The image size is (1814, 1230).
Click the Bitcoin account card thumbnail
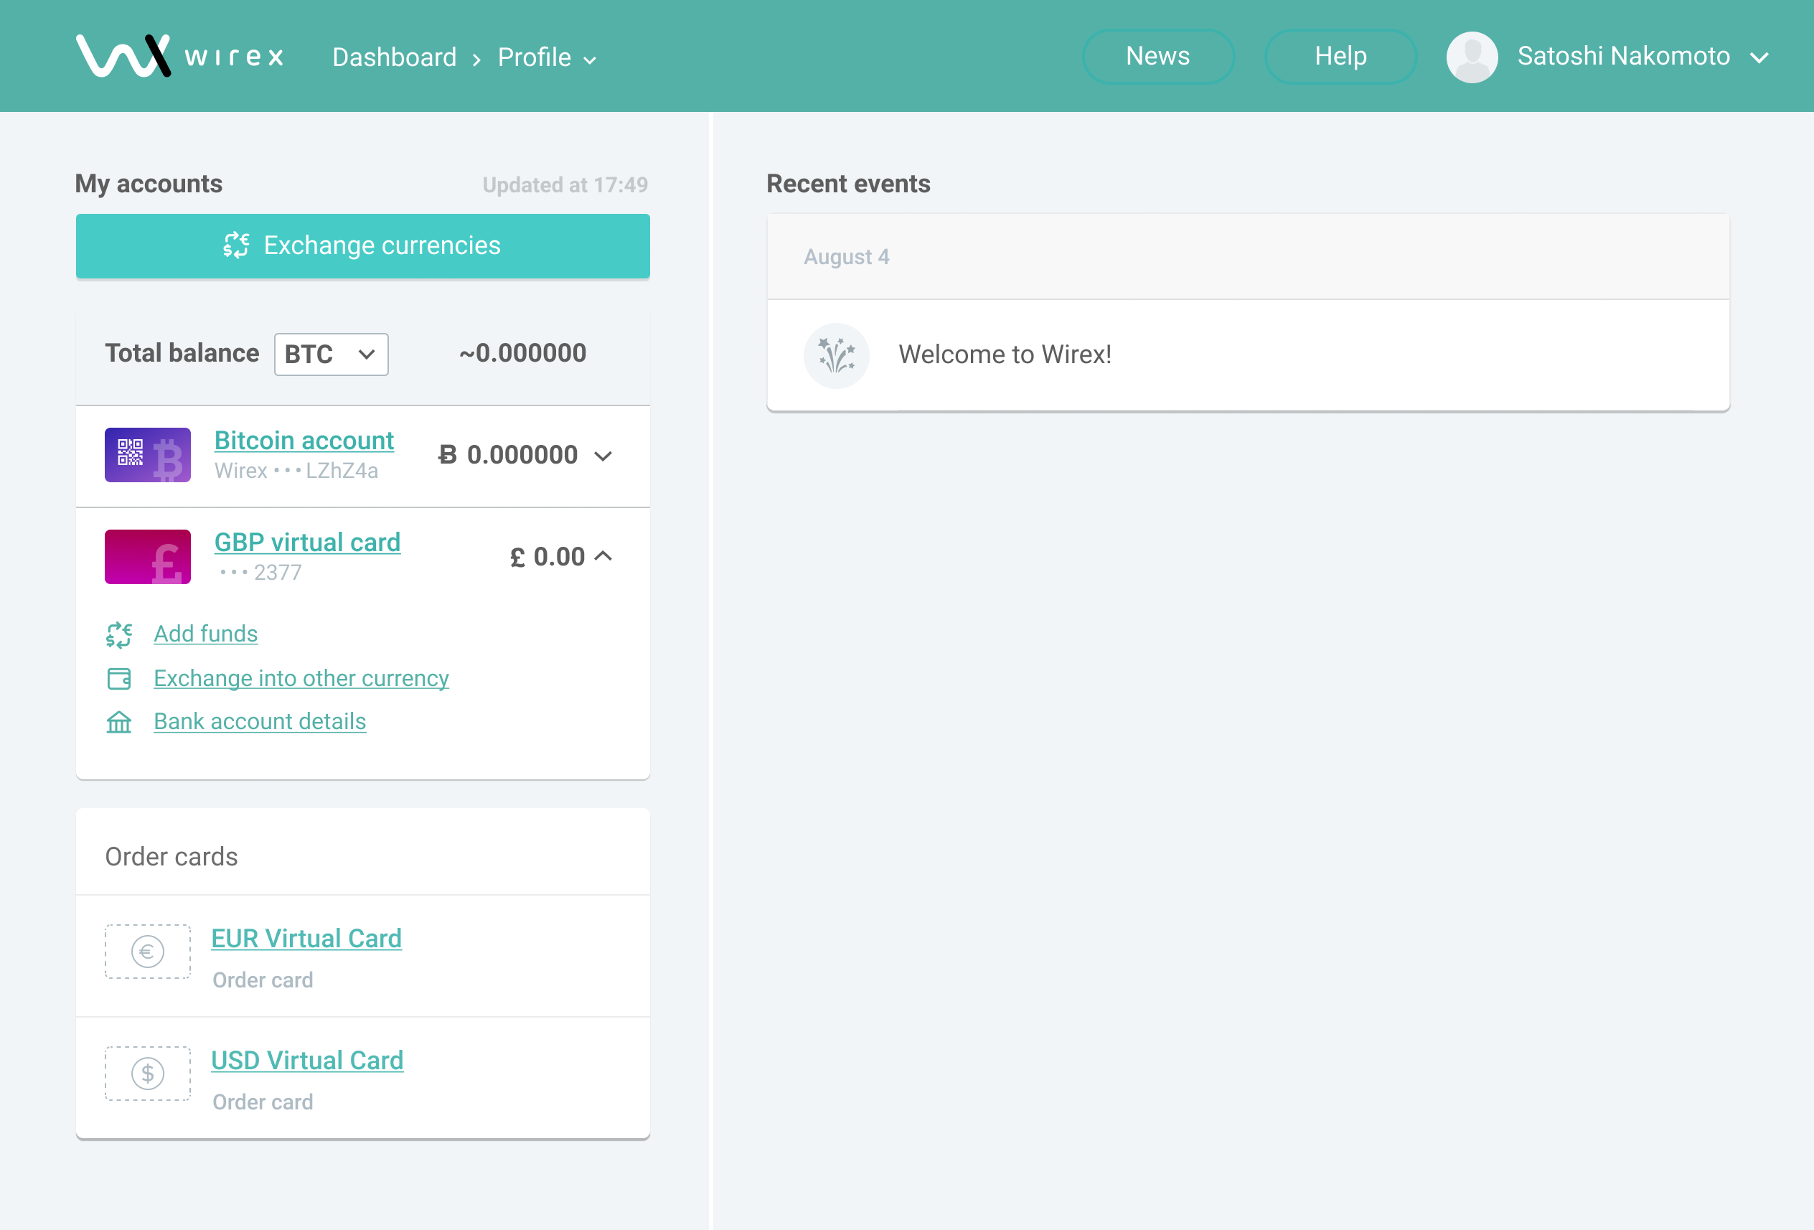[x=148, y=455]
